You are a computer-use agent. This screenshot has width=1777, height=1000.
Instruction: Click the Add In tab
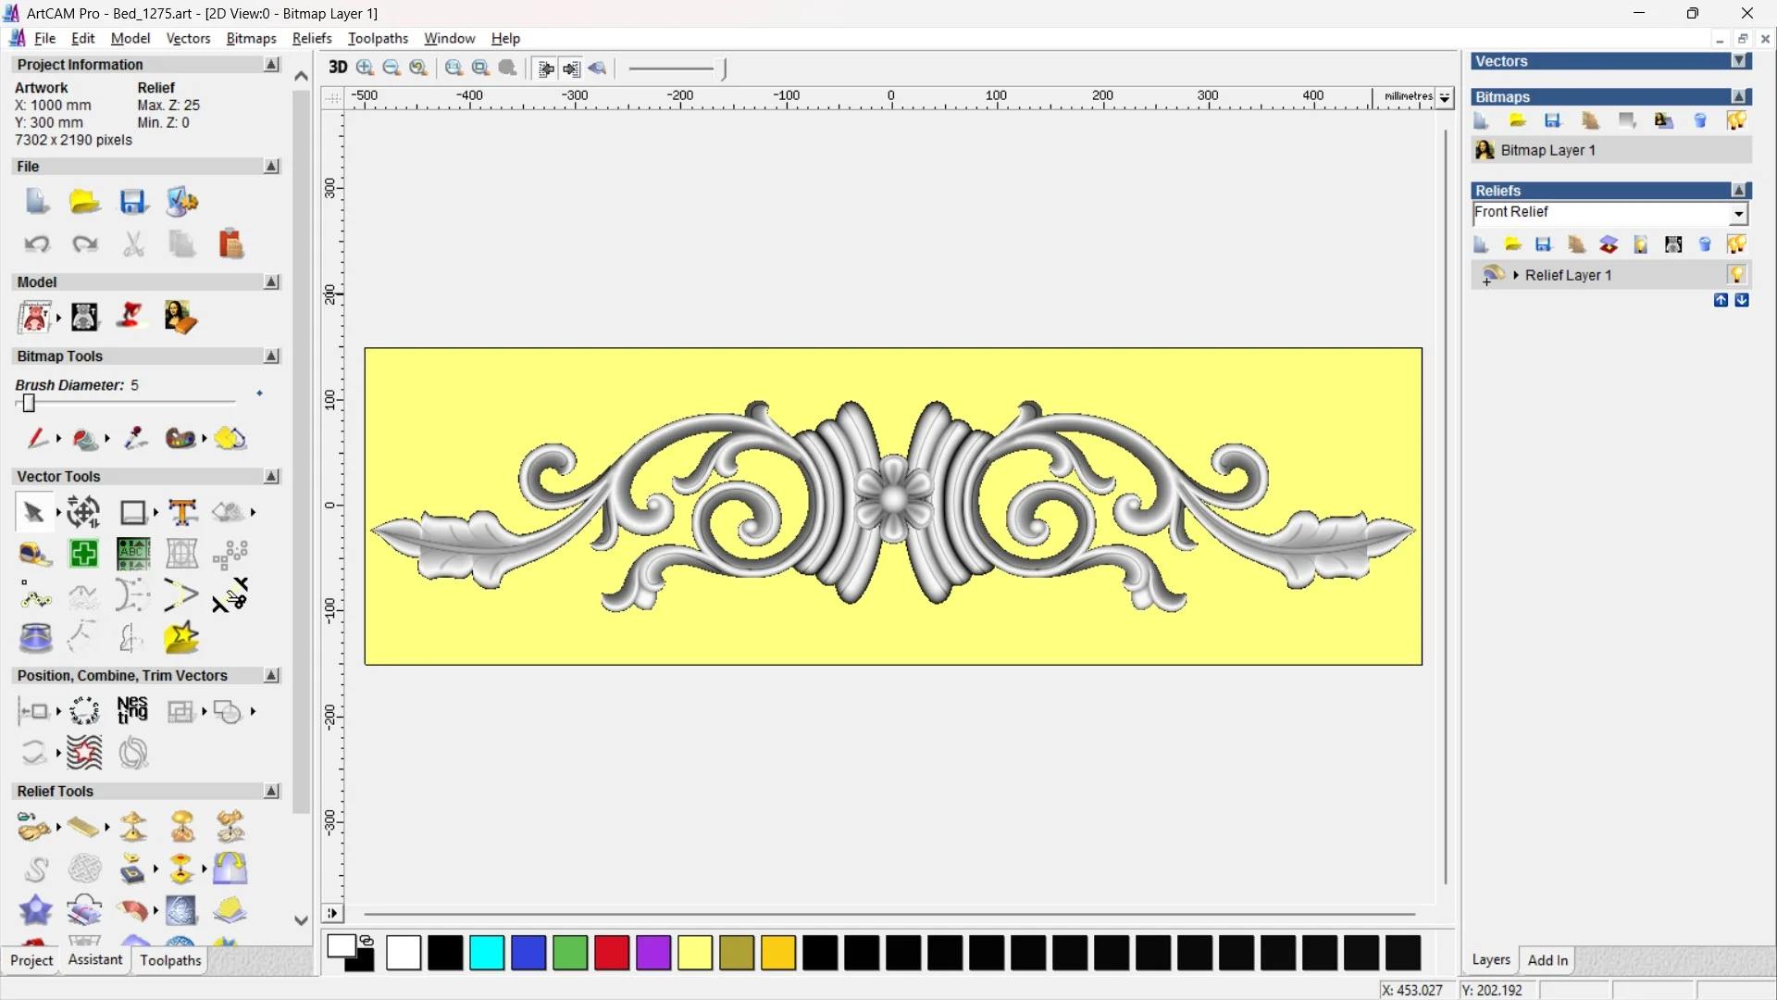[x=1547, y=960]
